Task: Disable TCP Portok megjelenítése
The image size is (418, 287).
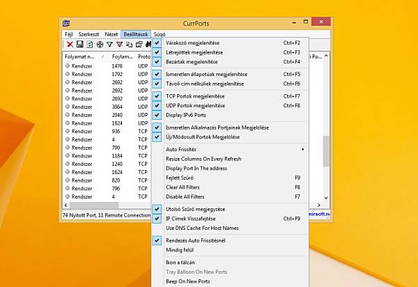Action: (x=230, y=96)
